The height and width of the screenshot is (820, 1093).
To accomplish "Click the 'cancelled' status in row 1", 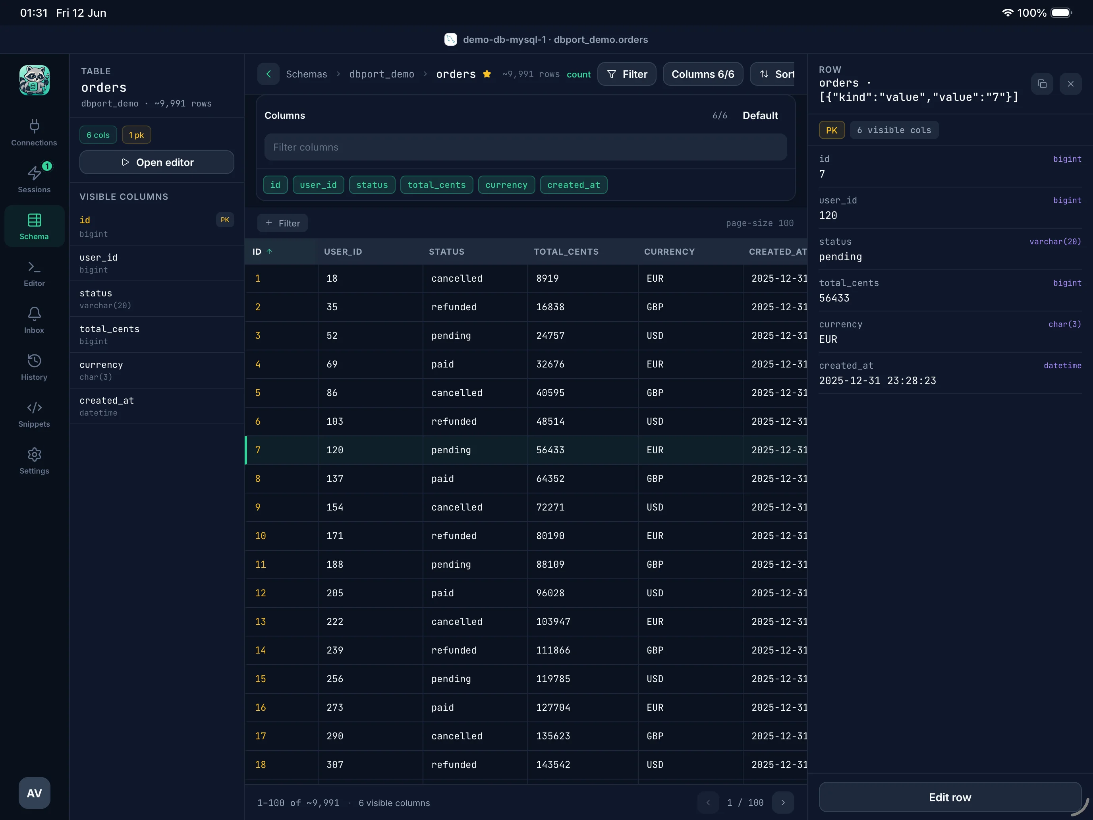I will [x=457, y=278].
